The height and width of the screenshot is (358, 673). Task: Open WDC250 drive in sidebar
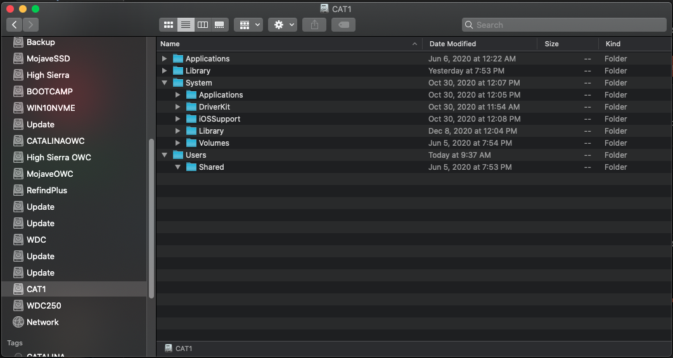[x=75, y=305]
